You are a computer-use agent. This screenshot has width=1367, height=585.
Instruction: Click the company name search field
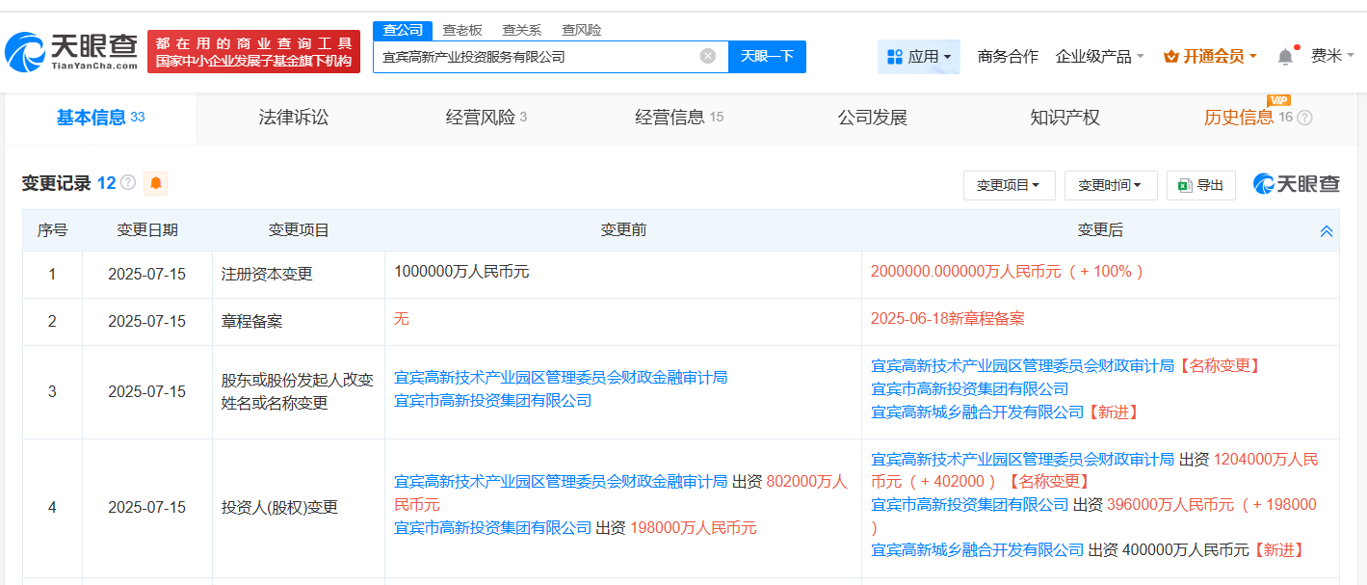pos(535,57)
